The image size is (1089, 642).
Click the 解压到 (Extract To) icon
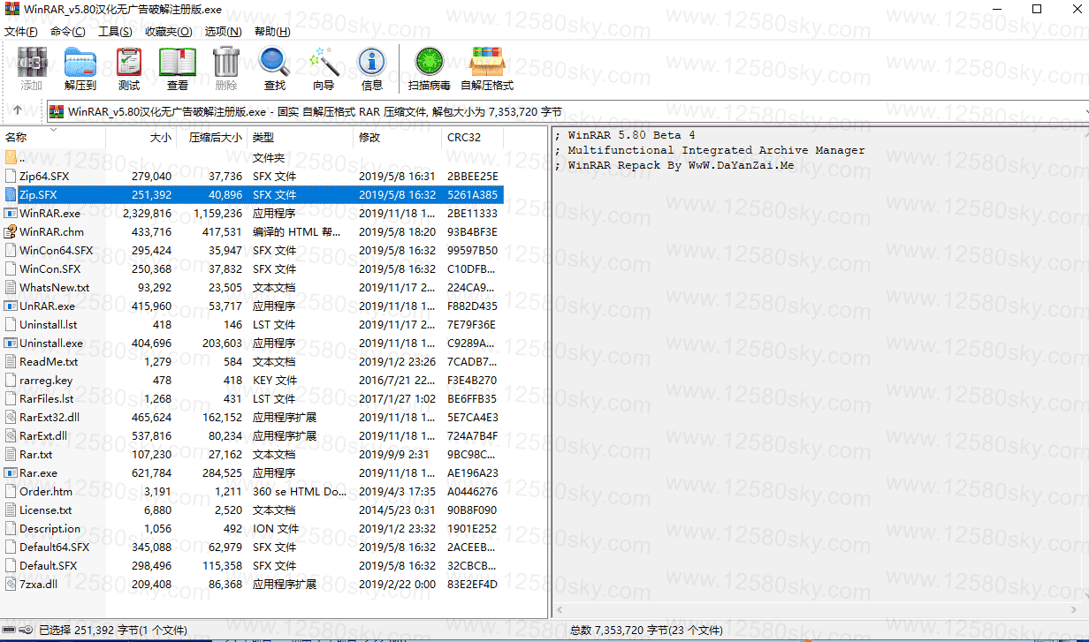(80, 62)
